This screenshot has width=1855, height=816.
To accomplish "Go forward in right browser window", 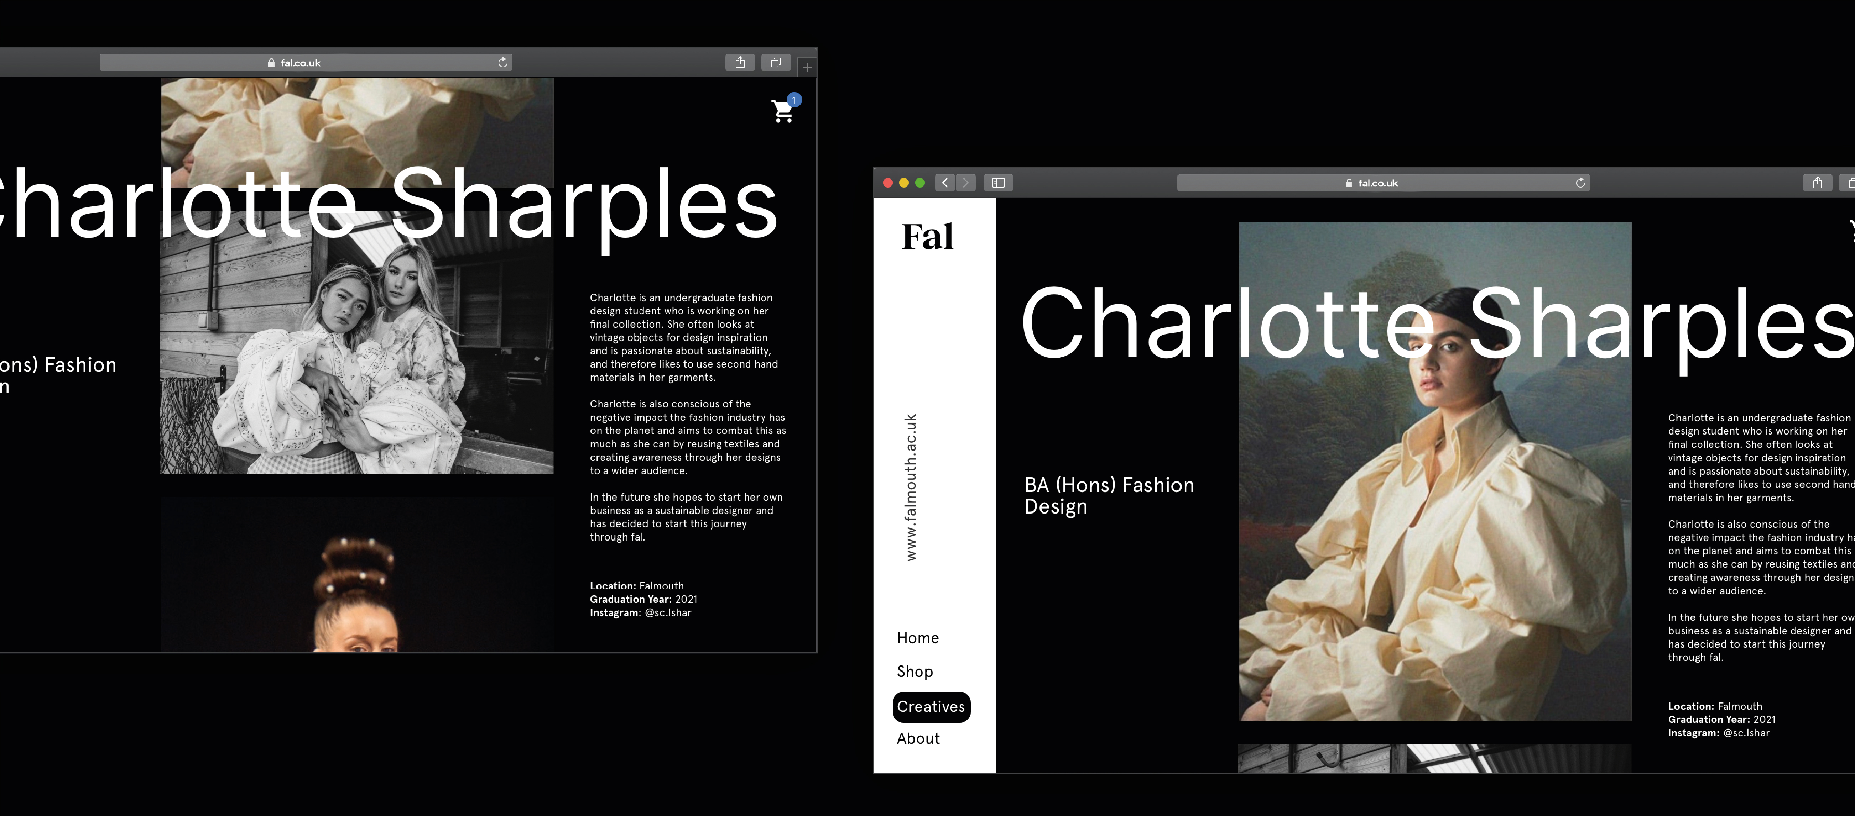I will tap(966, 183).
